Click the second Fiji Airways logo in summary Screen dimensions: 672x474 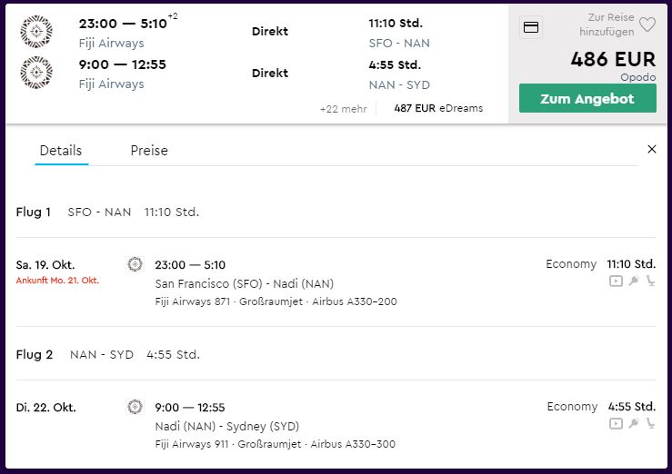[36, 73]
